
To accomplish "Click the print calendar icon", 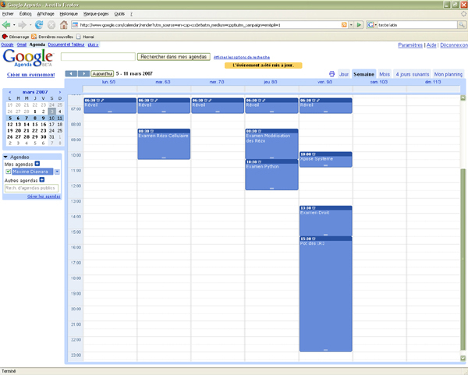I will (x=331, y=74).
